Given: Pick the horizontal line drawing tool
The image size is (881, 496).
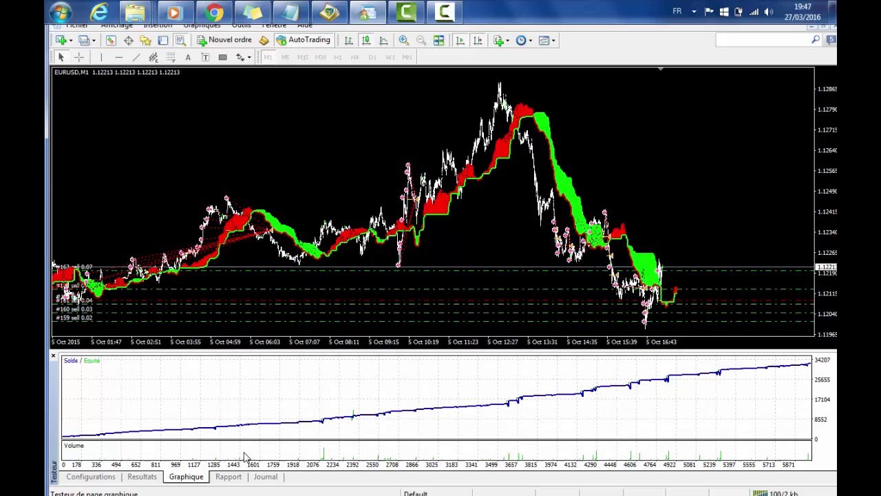Looking at the screenshot, I should [x=118, y=57].
